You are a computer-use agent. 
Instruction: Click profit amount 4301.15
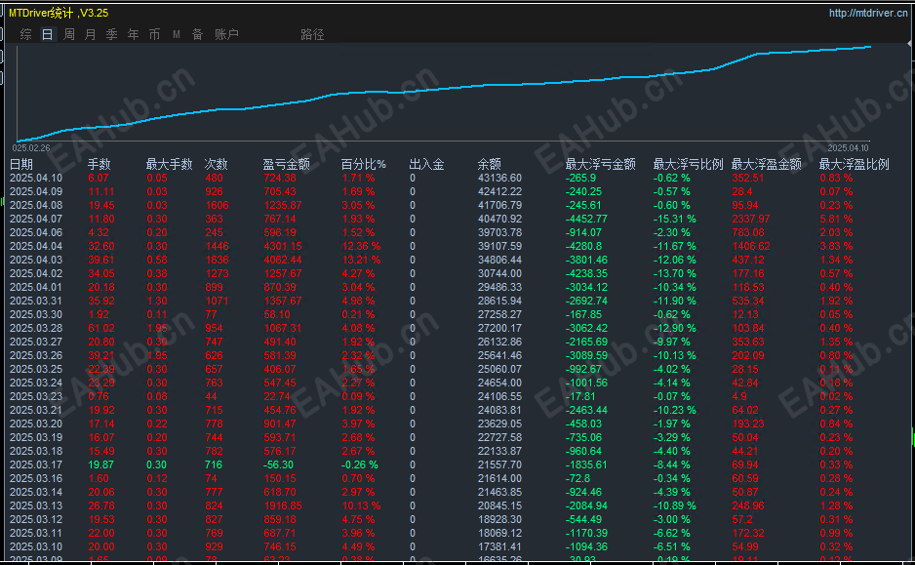283,246
